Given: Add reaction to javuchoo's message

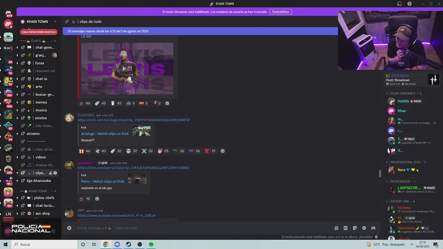Looking at the screenshot, I should 97,199.
